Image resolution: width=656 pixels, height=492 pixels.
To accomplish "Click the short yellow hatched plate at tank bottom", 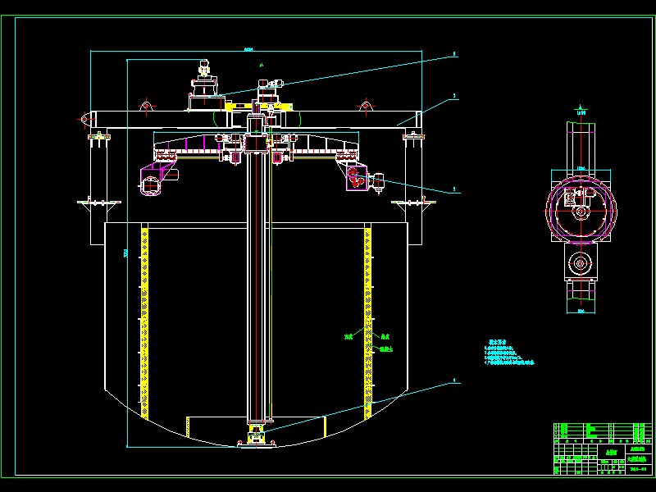I will click(x=188, y=426).
